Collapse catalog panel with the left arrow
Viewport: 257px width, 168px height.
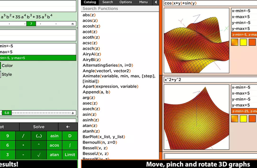(156, 2)
